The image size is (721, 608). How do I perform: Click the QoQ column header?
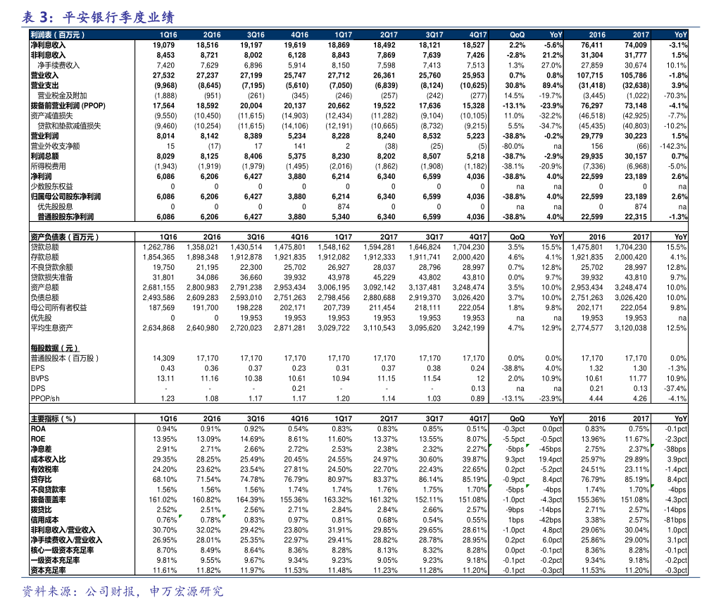517,35
